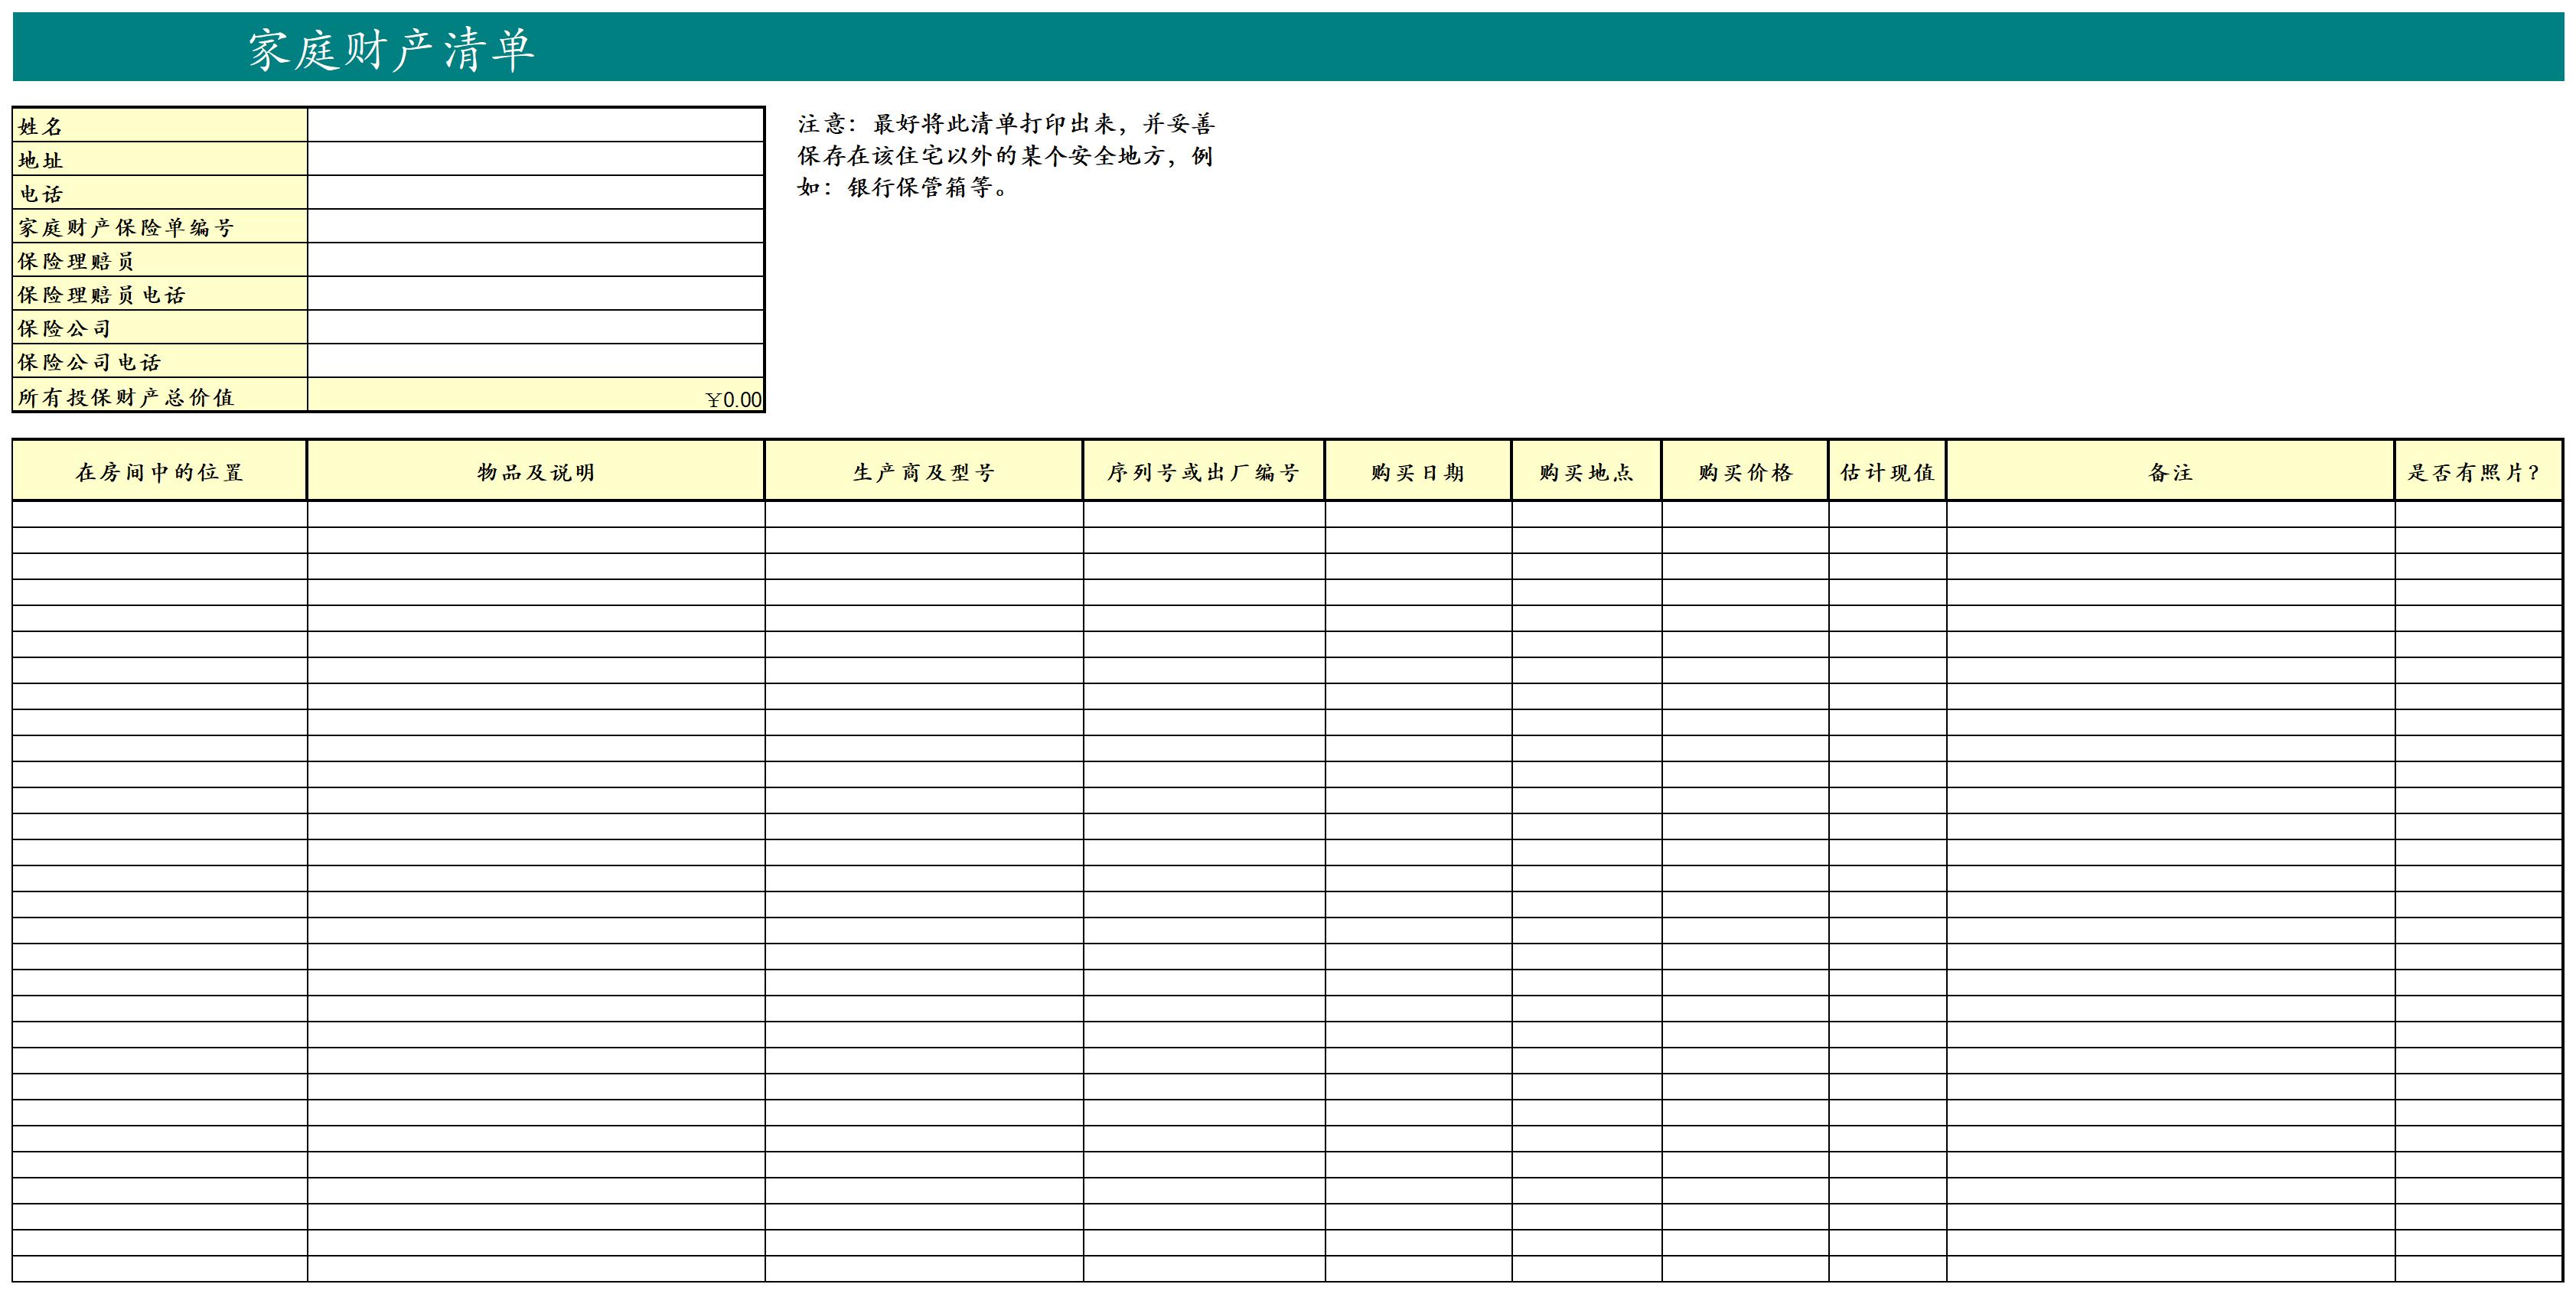The height and width of the screenshot is (1294, 2576).
Task: Click the 估计现值 column header
Action: click(x=1887, y=471)
